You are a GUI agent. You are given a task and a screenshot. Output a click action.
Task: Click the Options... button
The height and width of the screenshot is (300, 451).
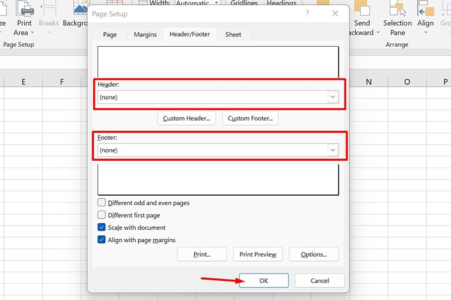pos(313,254)
